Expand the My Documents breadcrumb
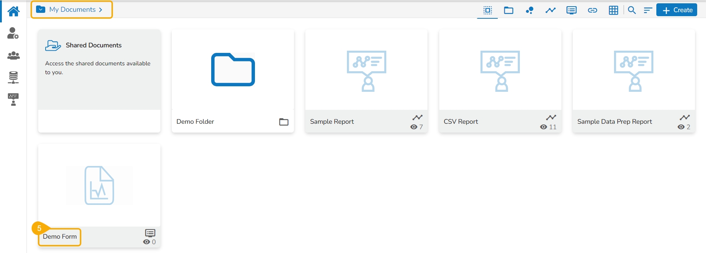This screenshot has width=706, height=253. pos(72,10)
